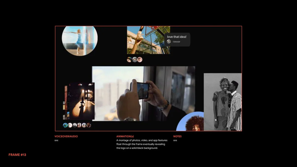Select the '-trevor' name text
Image resolution: width=297 pixels, height=167 pixels.
point(176,42)
